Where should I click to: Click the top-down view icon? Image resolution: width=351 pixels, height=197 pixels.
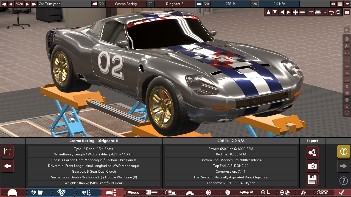(x=325, y=12)
